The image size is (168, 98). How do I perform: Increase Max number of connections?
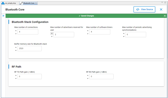(x=16, y=31)
